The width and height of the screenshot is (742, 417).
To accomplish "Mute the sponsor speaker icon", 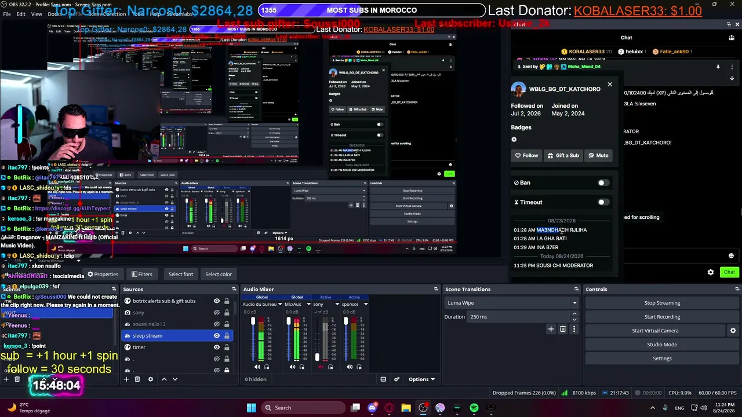I will coord(350,367).
